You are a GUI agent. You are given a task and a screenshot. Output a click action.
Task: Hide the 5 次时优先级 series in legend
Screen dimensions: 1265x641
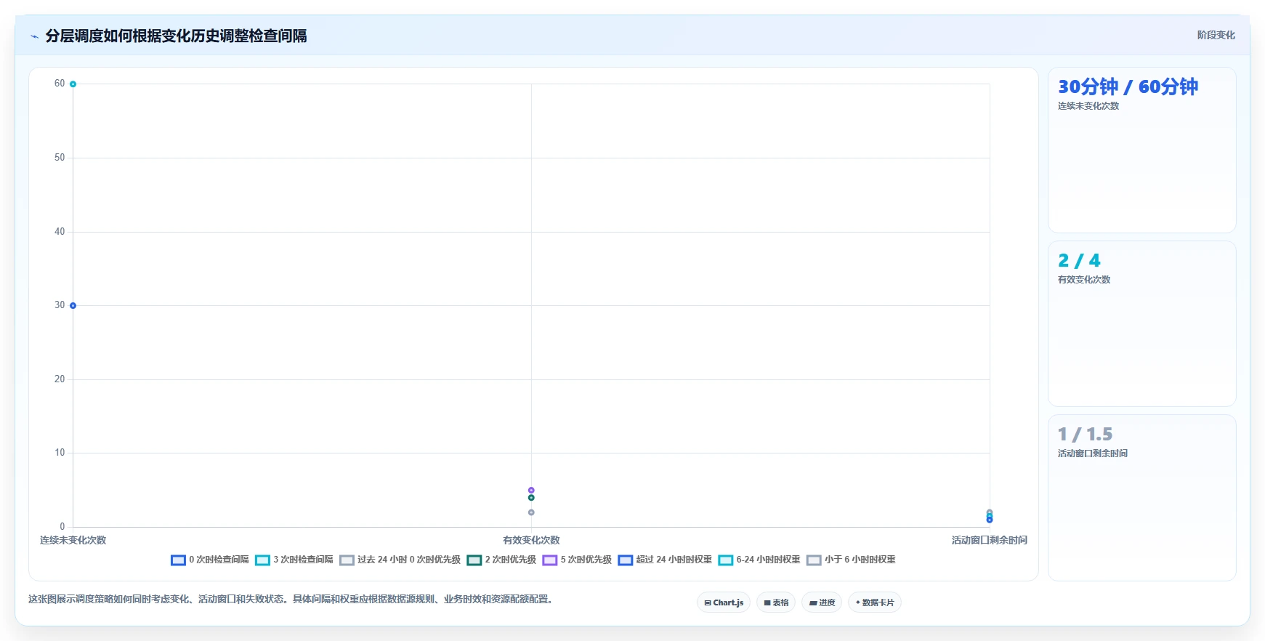[577, 560]
